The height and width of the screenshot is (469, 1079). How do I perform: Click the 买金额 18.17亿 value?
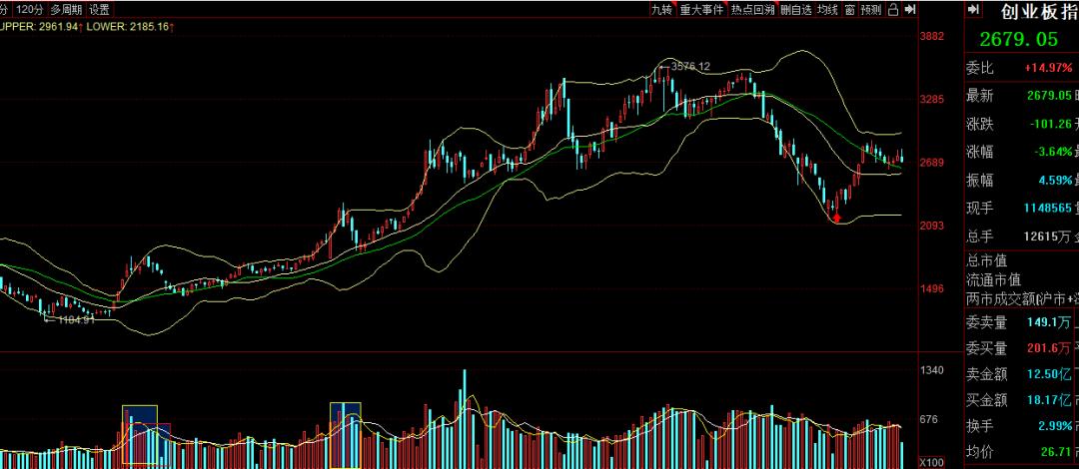tap(1049, 399)
